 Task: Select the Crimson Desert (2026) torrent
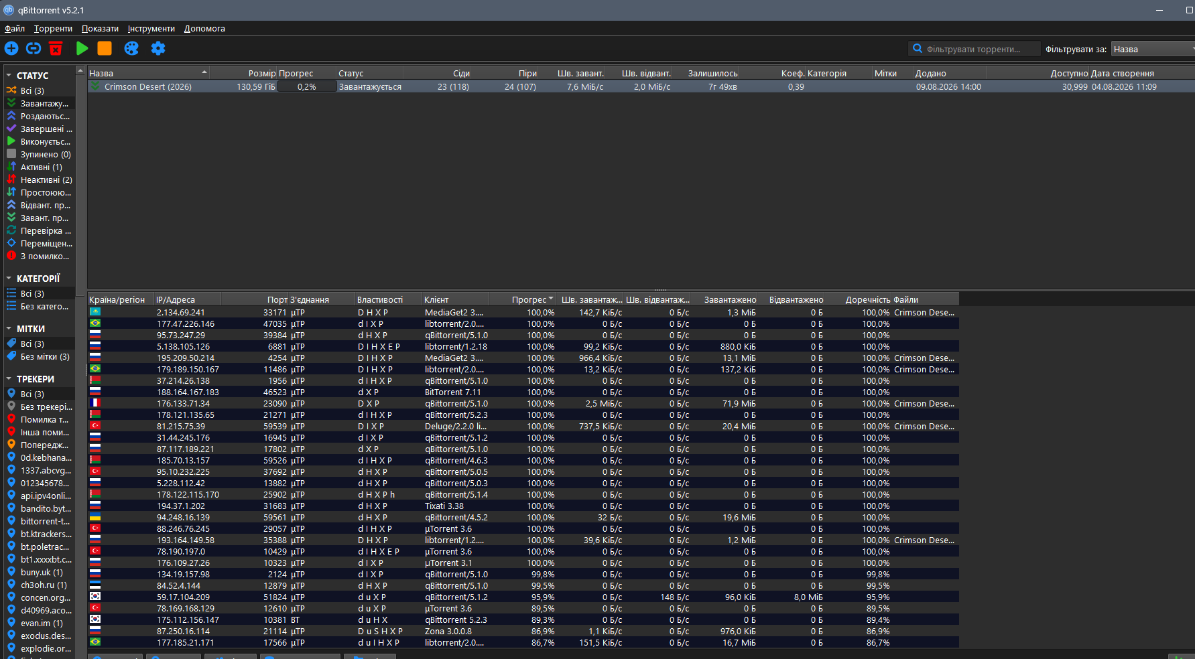pyautogui.click(x=148, y=86)
